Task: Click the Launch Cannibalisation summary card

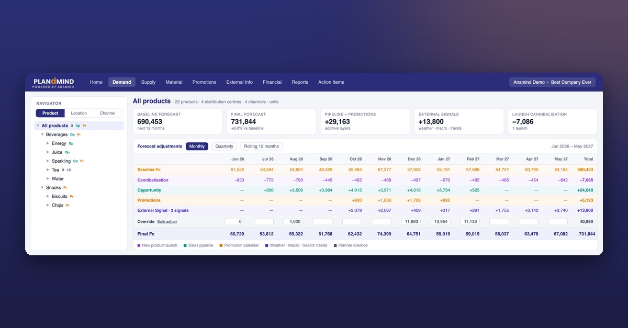Action: (x=553, y=121)
